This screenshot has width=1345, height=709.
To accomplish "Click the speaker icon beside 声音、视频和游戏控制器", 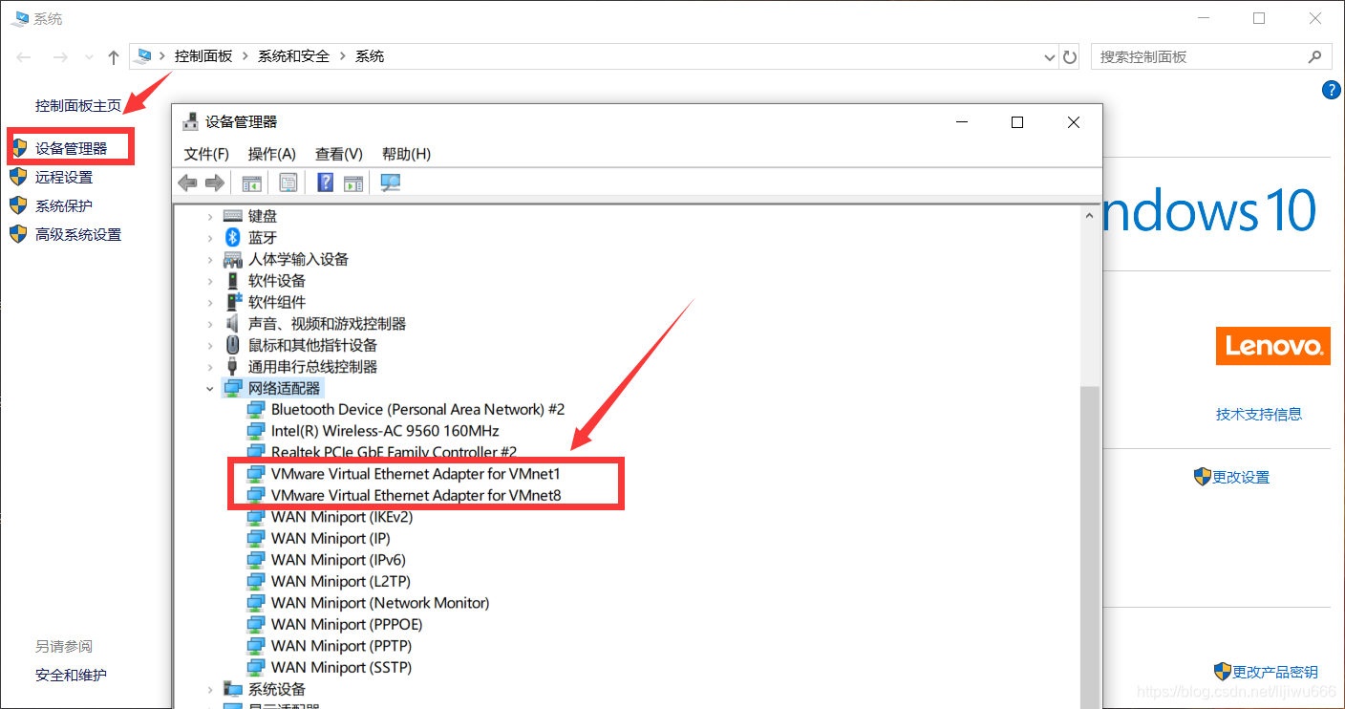I will (232, 324).
